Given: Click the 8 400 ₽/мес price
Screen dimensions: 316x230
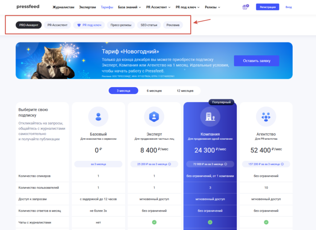Looking at the screenshot, I should [154, 150].
